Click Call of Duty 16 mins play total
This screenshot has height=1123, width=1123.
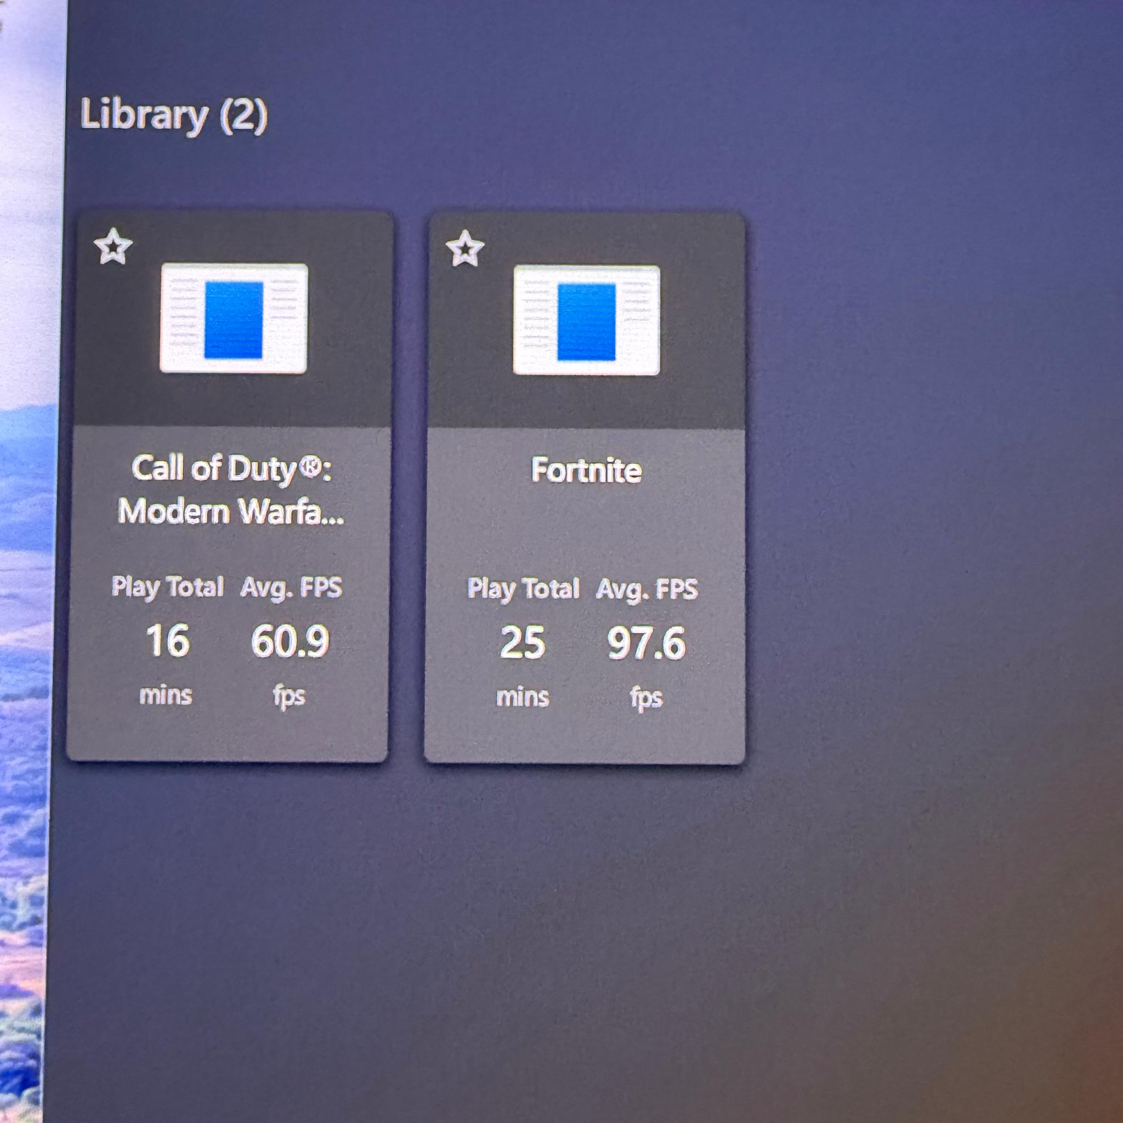167,641
